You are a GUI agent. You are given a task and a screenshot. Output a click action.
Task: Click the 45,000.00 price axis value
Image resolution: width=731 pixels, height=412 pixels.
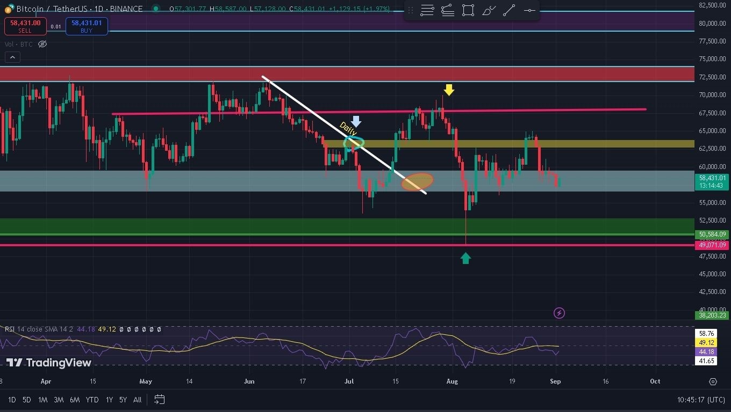tap(712, 274)
